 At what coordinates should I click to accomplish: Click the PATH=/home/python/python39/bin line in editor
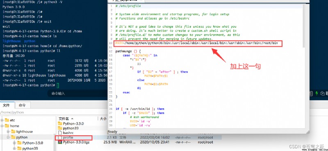[197, 43]
